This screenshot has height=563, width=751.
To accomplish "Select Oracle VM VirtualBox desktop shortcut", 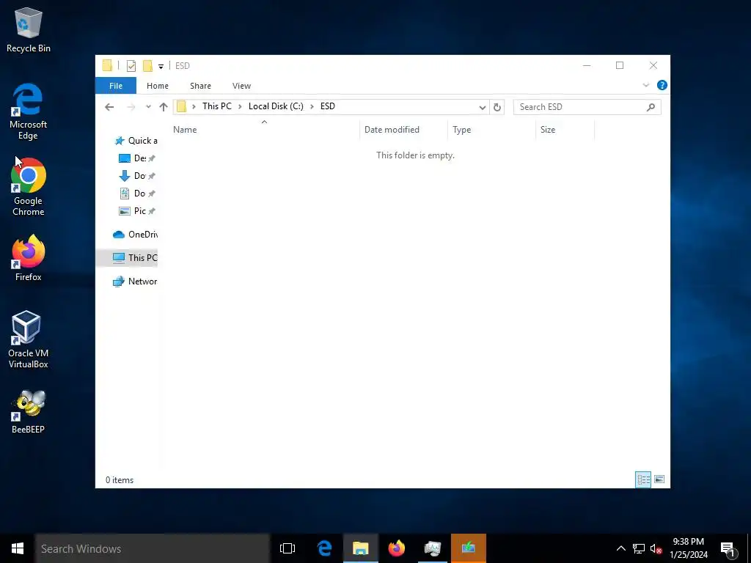I will (x=29, y=339).
